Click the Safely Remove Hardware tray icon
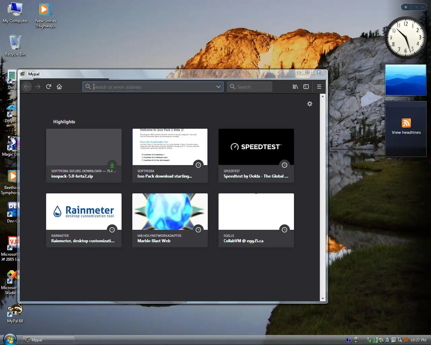The height and width of the screenshot is (345, 431). [369, 340]
